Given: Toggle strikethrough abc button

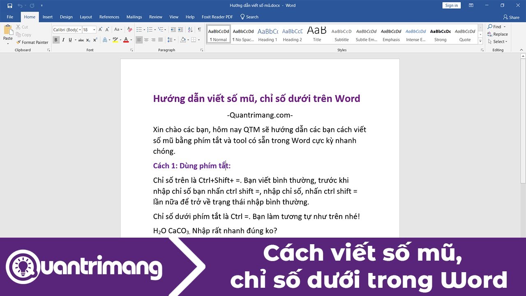Looking at the screenshot, I should [x=81, y=40].
